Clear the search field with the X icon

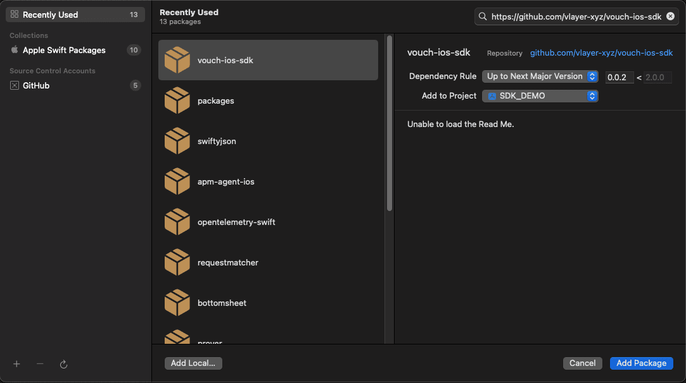click(x=670, y=16)
